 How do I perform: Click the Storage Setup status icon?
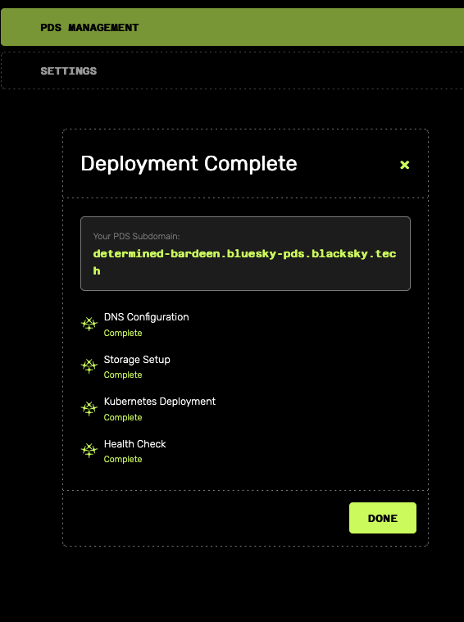point(89,366)
